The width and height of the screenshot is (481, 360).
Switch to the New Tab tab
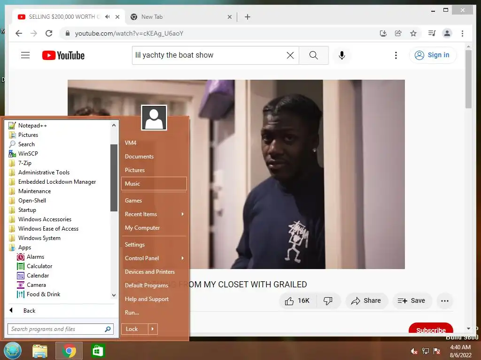(181, 17)
